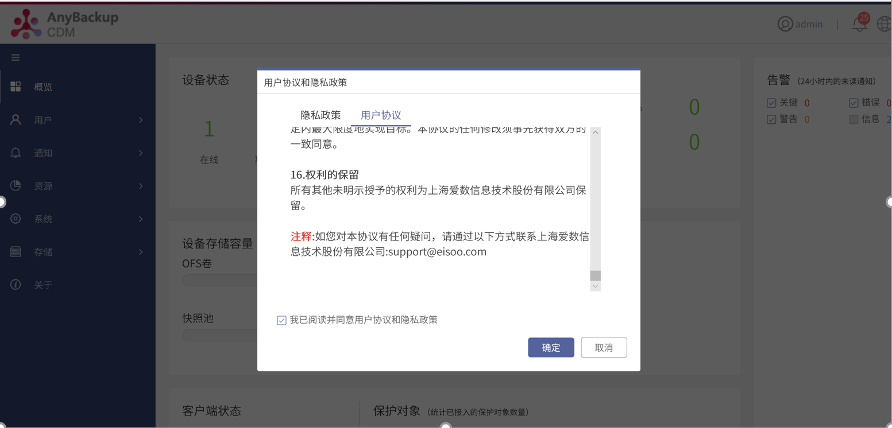
Task: Click the 资源 resources pie chart icon
Action: pyautogui.click(x=16, y=185)
